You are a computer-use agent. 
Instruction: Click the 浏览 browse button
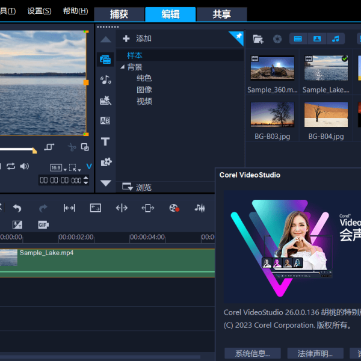click(x=137, y=187)
